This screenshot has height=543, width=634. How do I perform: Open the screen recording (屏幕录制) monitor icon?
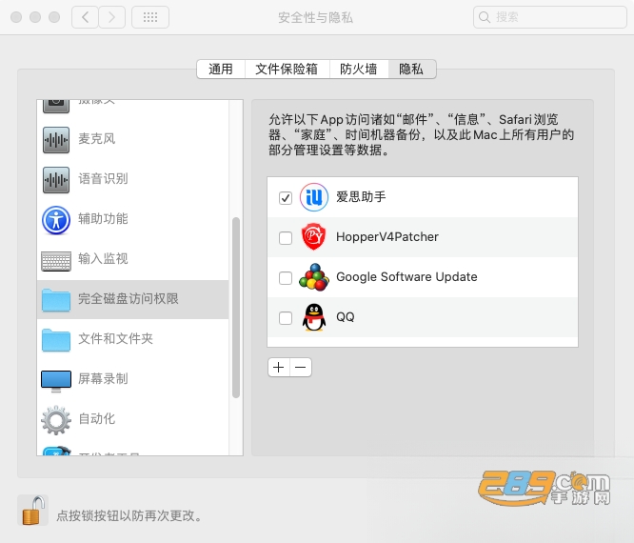(56, 380)
